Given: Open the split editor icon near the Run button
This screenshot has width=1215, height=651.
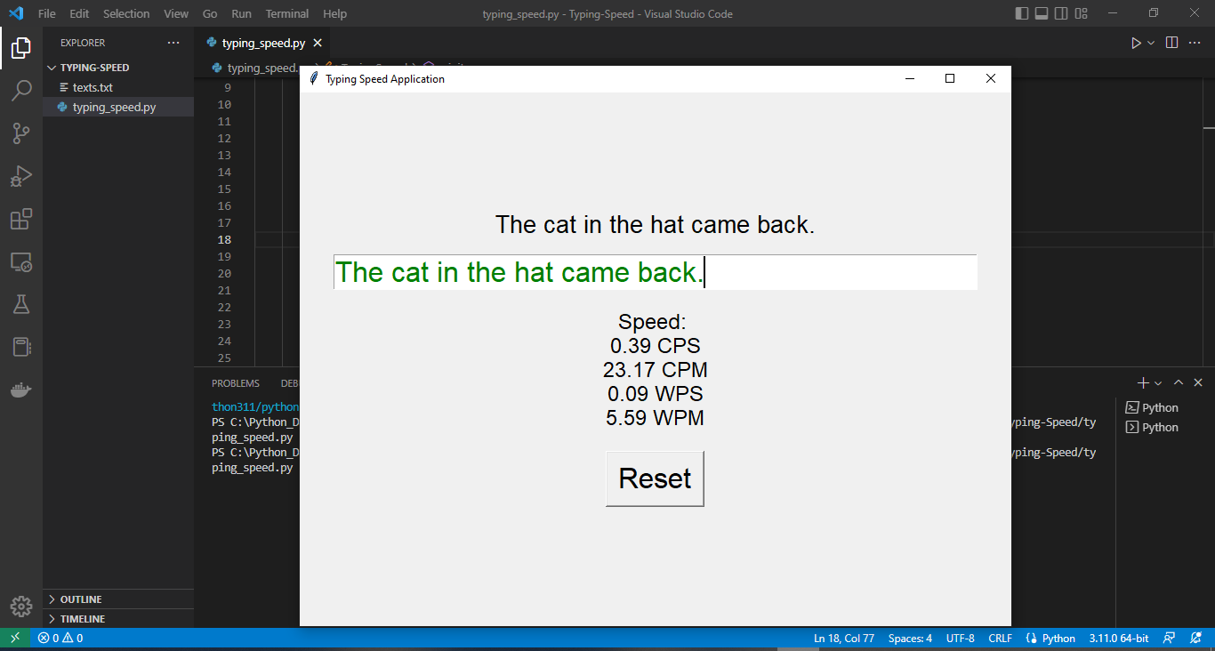Looking at the screenshot, I should 1171,42.
